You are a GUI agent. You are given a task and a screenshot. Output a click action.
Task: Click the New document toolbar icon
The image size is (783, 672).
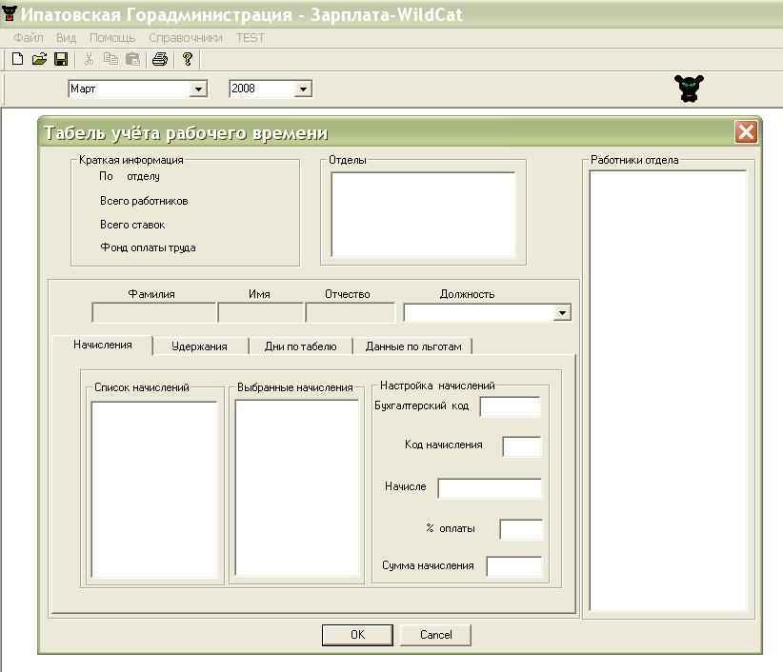17,59
